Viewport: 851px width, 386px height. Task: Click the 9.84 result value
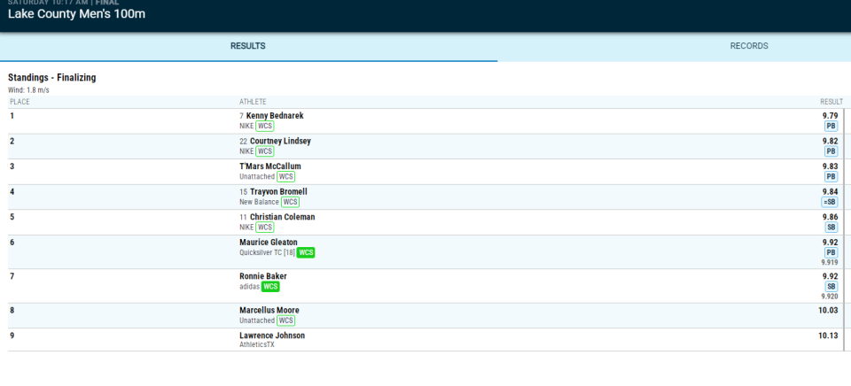pyautogui.click(x=830, y=192)
